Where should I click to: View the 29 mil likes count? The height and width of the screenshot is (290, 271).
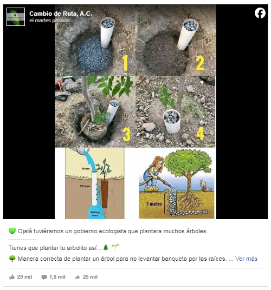click(24, 277)
